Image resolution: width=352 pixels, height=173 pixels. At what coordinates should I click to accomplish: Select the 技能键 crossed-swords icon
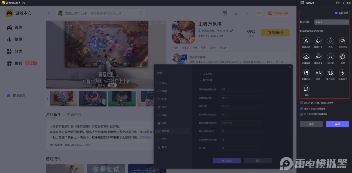click(330, 57)
